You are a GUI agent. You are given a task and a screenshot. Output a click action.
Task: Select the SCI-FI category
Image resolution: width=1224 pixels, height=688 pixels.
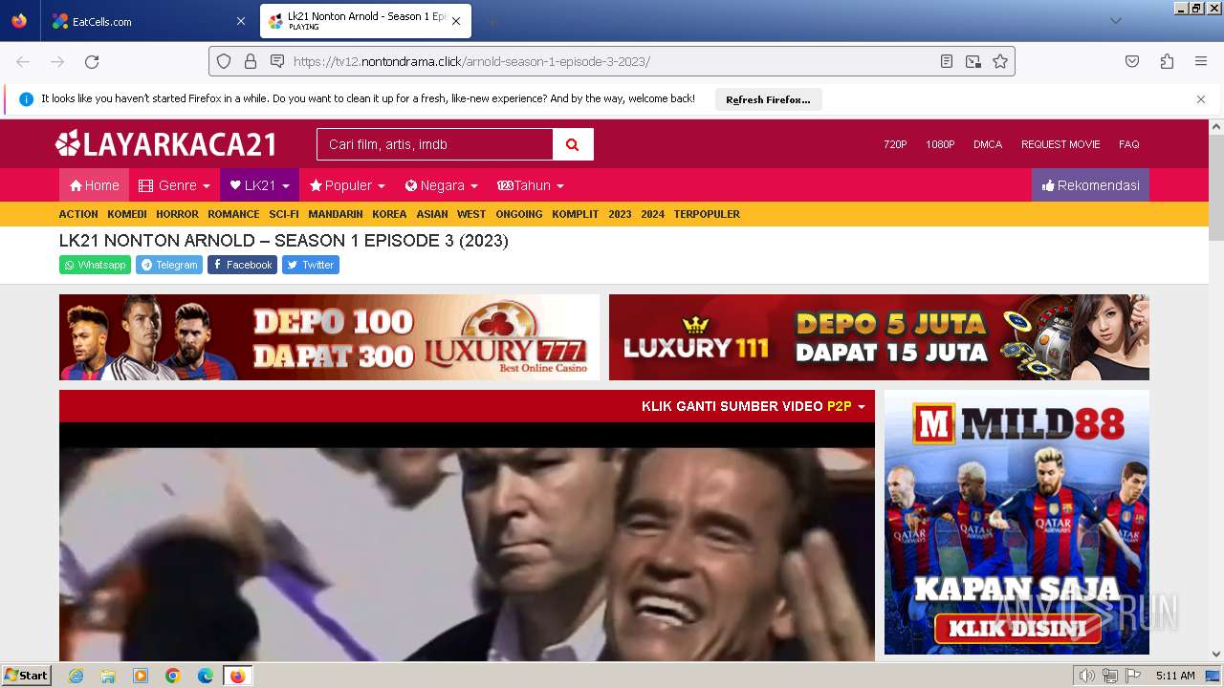pyautogui.click(x=284, y=214)
